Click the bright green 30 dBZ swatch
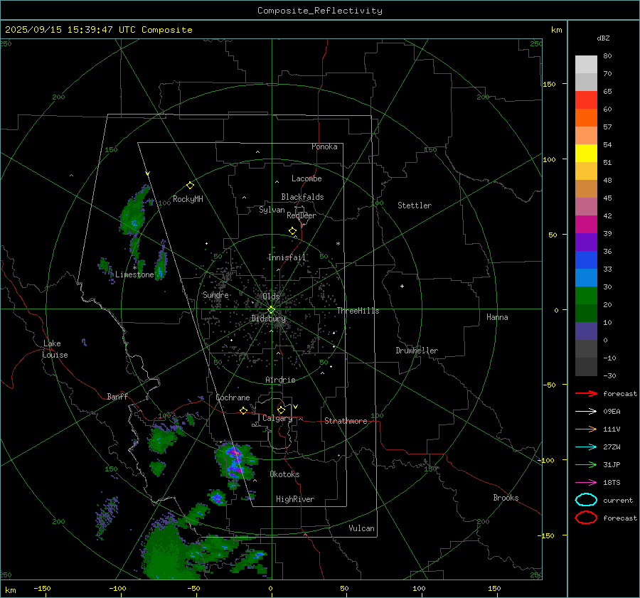640x598 pixels. (x=586, y=296)
